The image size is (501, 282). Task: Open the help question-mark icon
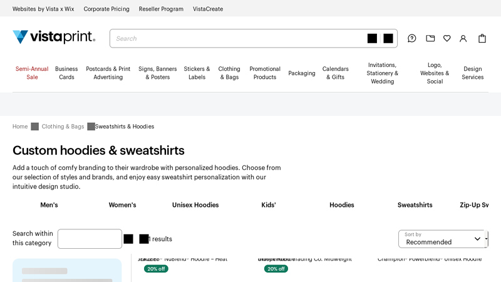[412, 38]
